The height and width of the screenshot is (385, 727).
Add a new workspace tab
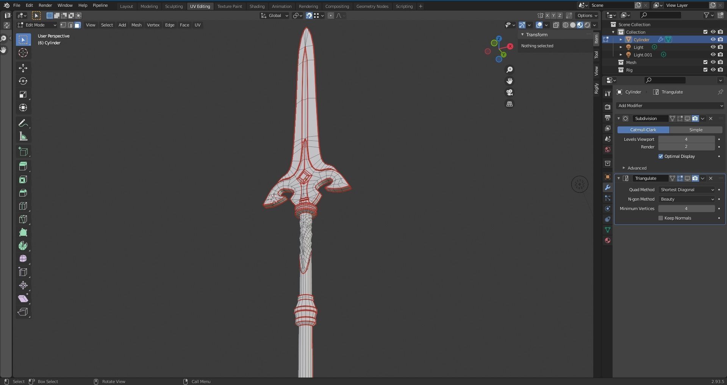(421, 6)
